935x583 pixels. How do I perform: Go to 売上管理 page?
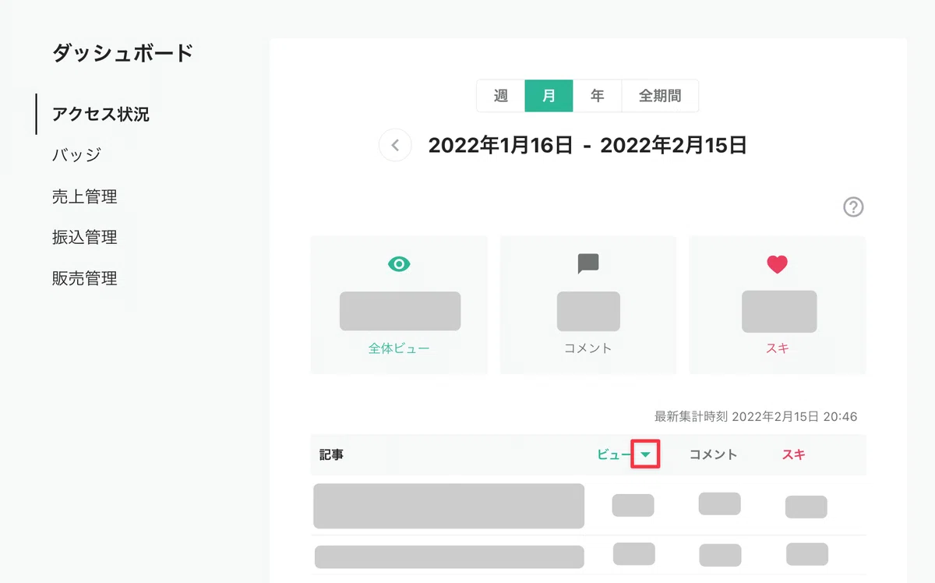pyautogui.click(x=85, y=196)
